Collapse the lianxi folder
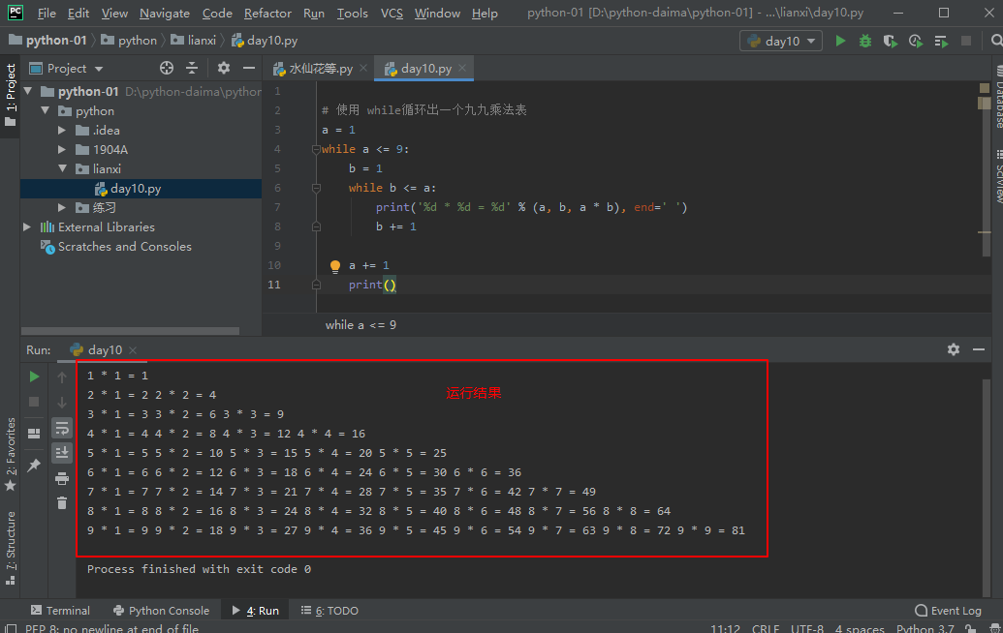 tap(62, 168)
